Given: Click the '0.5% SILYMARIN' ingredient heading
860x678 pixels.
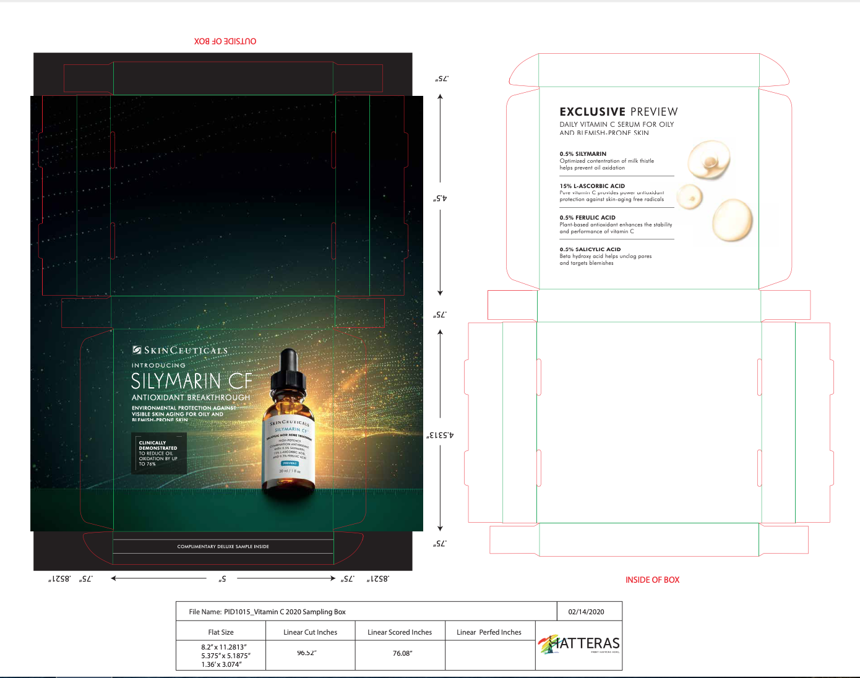Looking at the screenshot, I should pyautogui.click(x=583, y=153).
